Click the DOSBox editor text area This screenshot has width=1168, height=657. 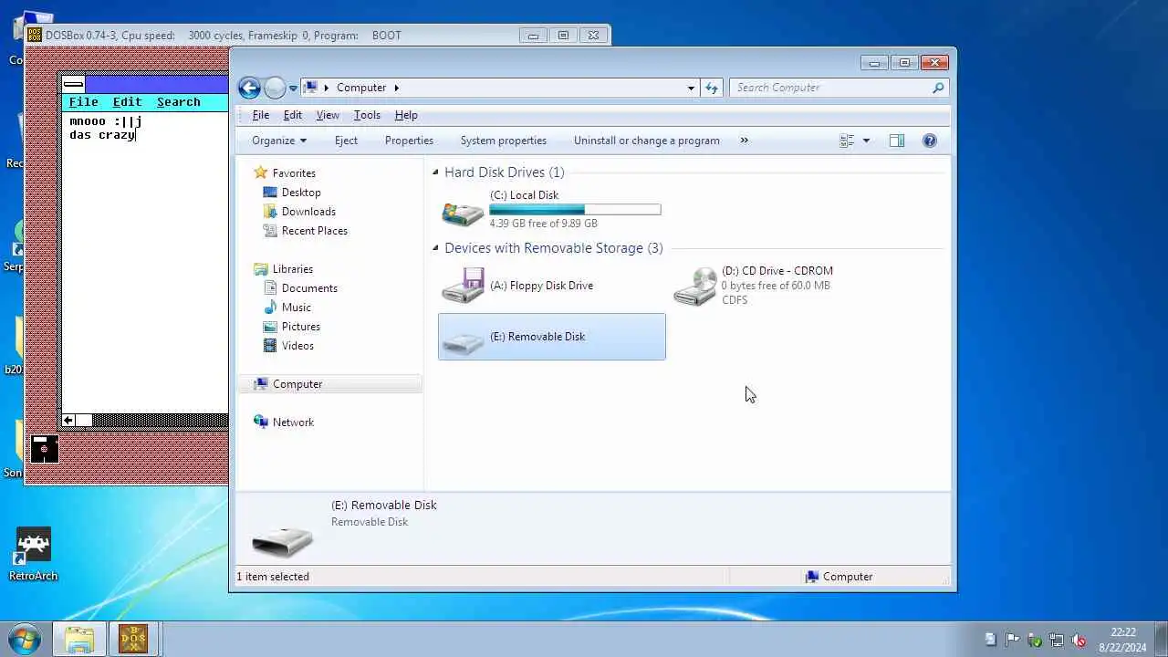[x=144, y=263]
